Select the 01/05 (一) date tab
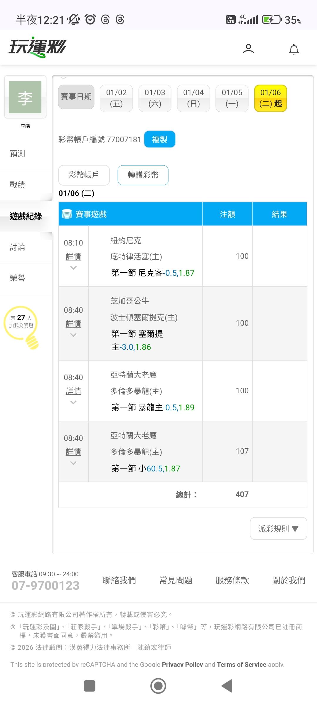 (232, 98)
